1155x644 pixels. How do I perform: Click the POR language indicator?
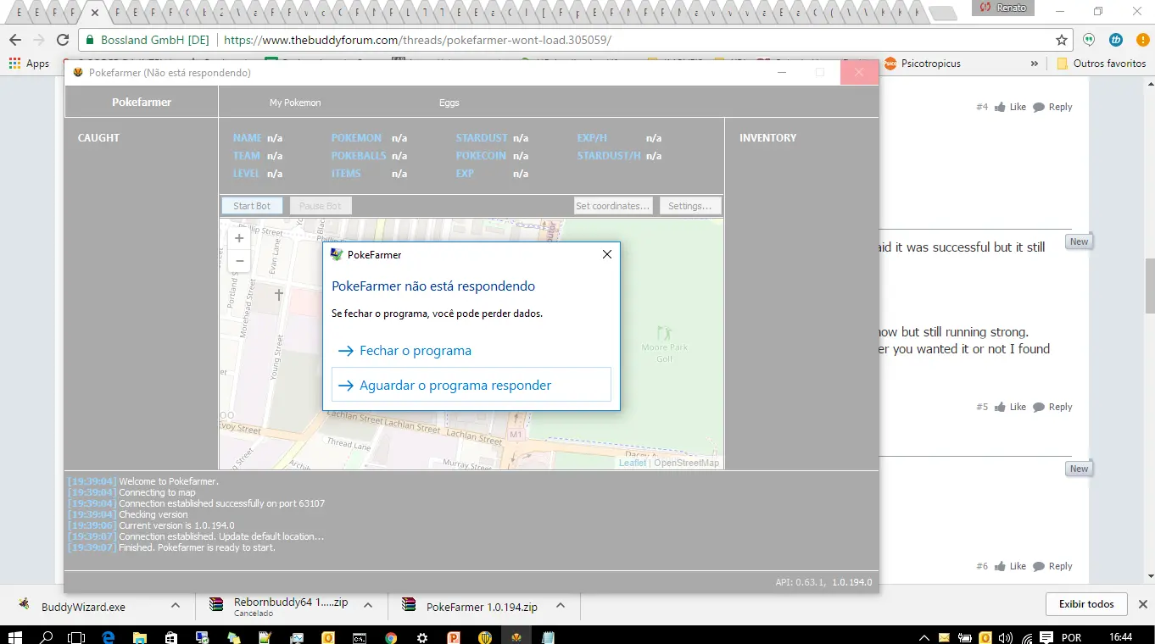coord(1071,637)
